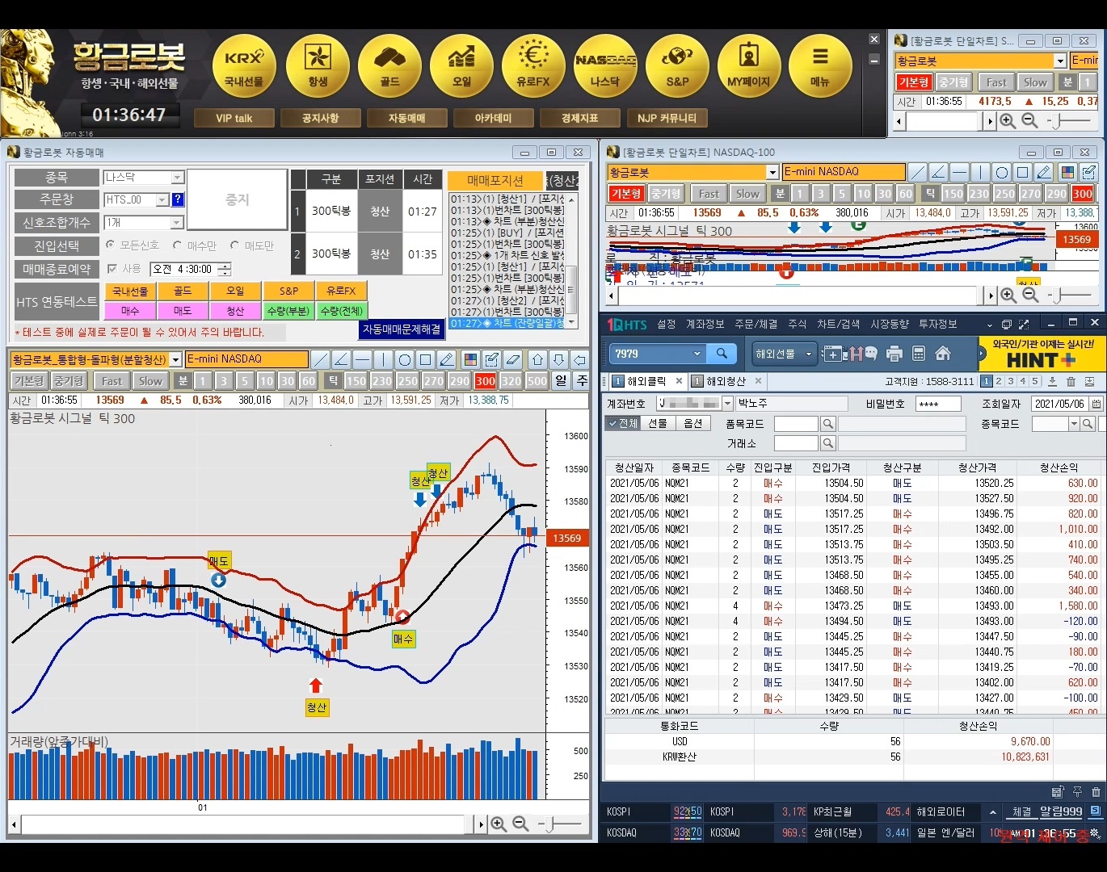Open the 신호조합개수 1개 dropdown
The width and height of the screenshot is (1107, 872).
click(178, 222)
